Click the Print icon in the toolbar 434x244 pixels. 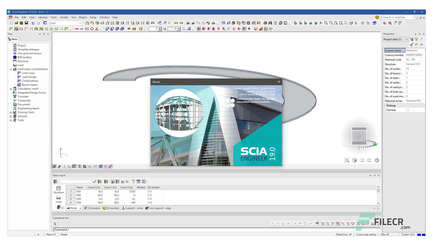[265, 23]
